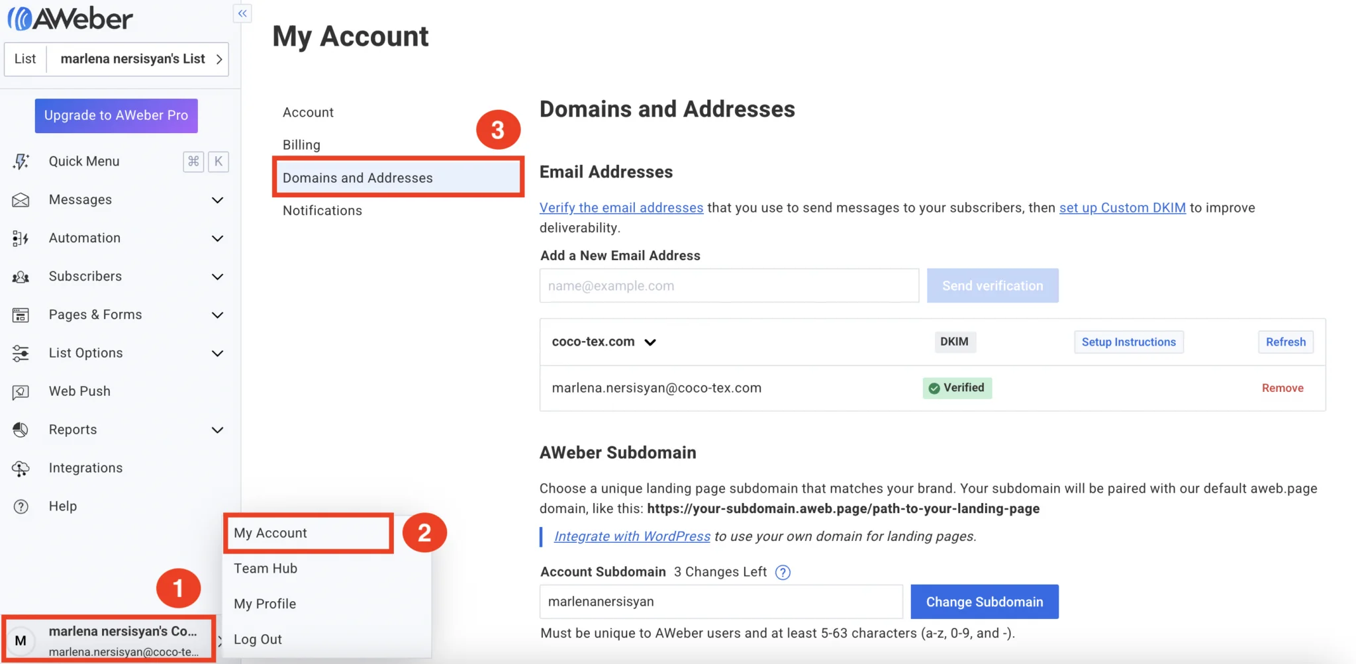Expand the coco-tex.com domain dropdown
This screenshot has width=1356, height=664.
[x=650, y=342]
